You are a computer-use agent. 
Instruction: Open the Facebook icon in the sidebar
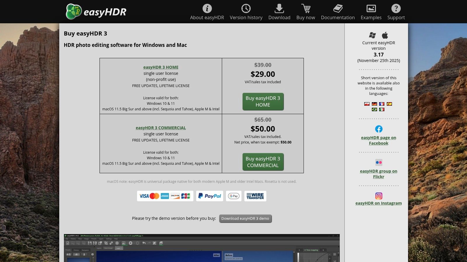[x=379, y=129]
